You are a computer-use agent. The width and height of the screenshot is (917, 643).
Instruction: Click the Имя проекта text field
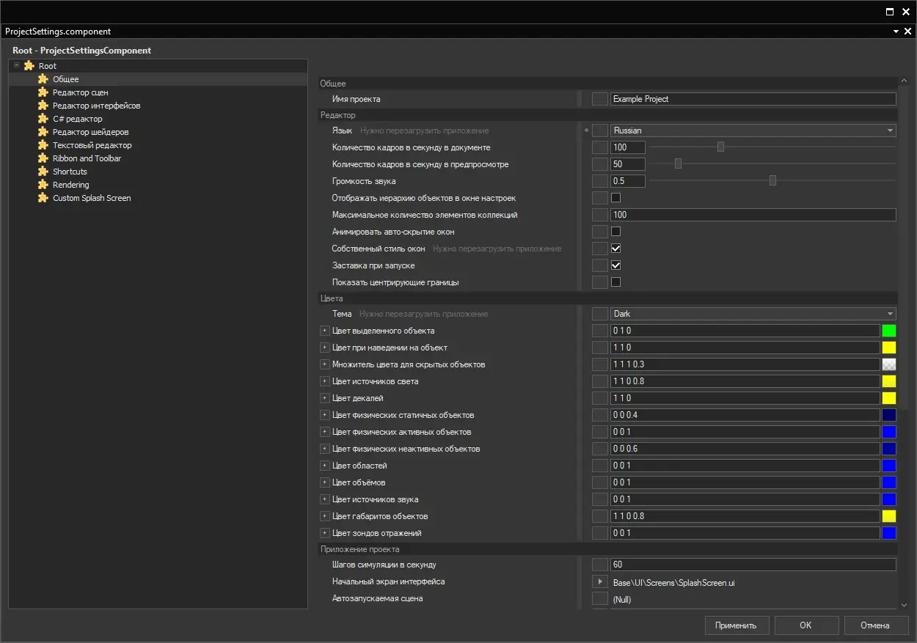(x=753, y=99)
